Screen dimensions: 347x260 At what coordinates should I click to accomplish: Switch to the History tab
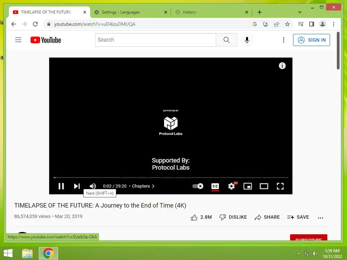[x=211, y=12]
